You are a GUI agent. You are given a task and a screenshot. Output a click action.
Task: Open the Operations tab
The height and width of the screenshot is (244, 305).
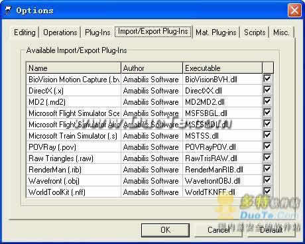pyautogui.click(x=60, y=32)
